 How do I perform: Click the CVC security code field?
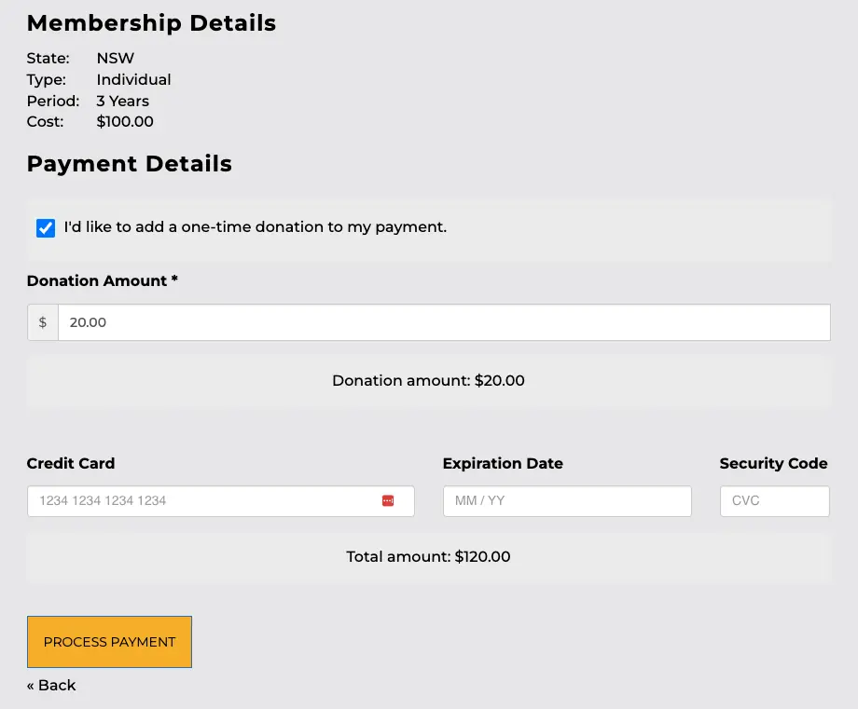pos(774,501)
